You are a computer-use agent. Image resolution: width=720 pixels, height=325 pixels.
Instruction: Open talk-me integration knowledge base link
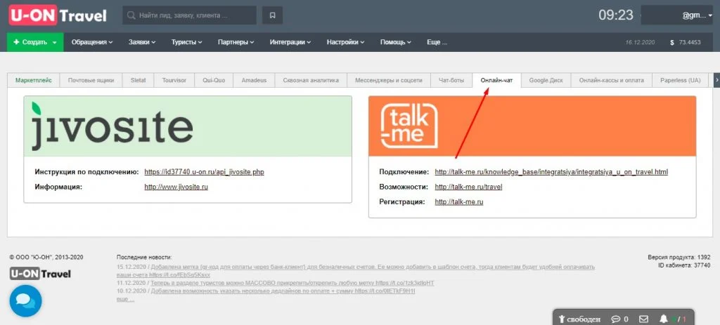tap(551, 173)
